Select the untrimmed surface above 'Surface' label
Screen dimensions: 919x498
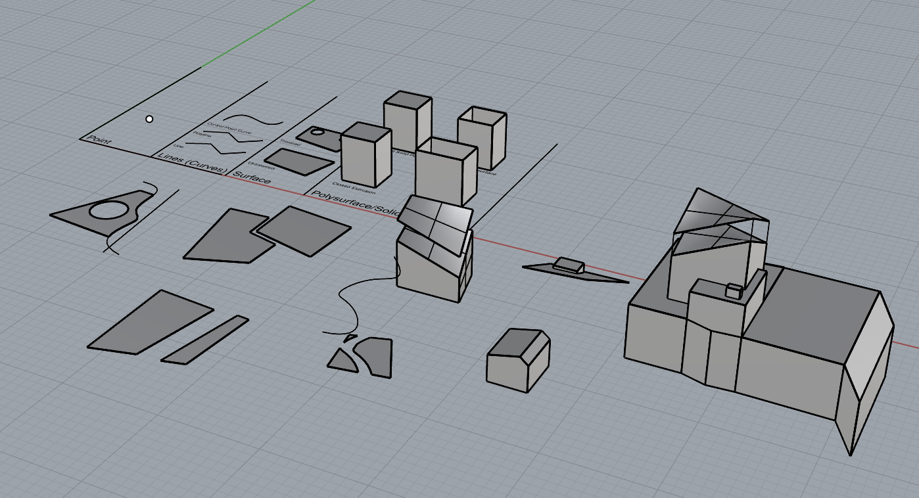(298, 161)
